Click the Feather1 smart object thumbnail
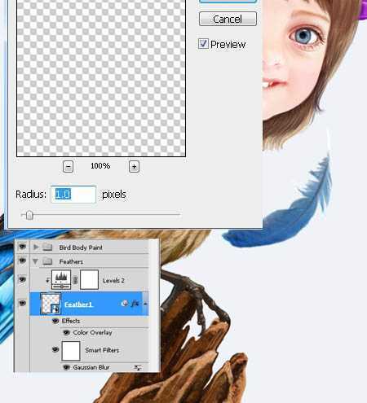The height and width of the screenshot is (403, 367). coord(51,304)
